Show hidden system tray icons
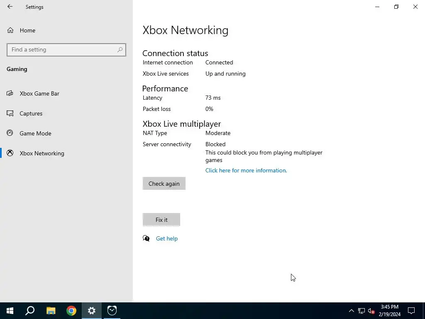 351,311
